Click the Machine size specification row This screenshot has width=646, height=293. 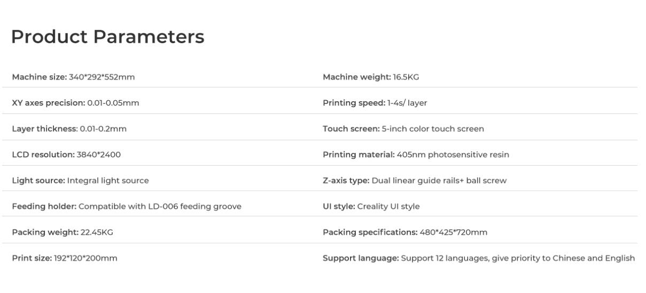click(73, 77)
